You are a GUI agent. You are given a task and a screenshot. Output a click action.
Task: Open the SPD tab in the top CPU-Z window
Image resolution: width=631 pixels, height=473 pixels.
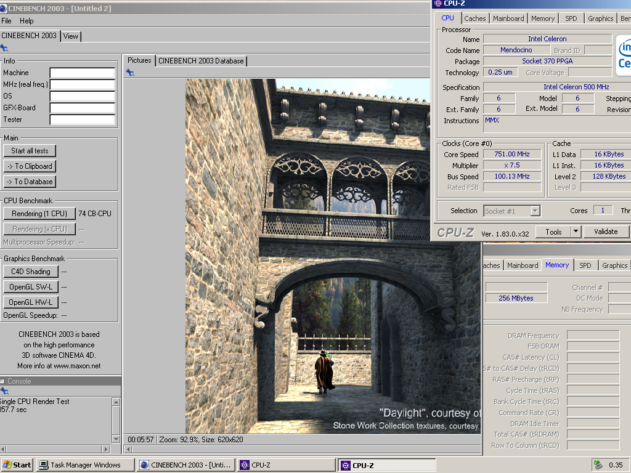571,18
